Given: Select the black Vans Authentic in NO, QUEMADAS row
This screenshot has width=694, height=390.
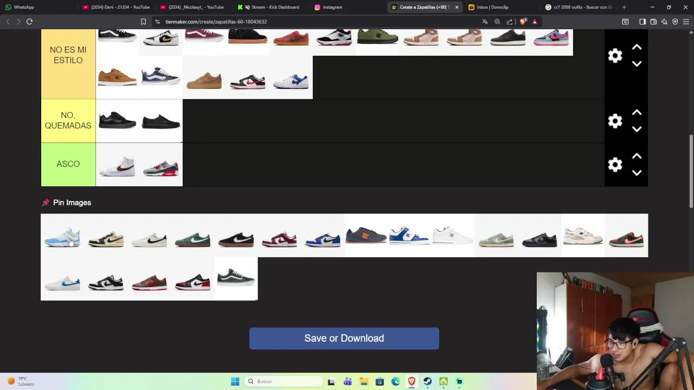Looking at the screenshot, I should click(x=160, y=121).
